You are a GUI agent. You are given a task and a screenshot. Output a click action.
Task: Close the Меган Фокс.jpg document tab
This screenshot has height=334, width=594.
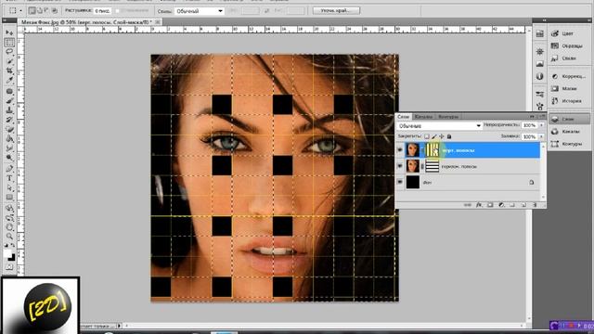pyautogui.click(x=158, y=22)
